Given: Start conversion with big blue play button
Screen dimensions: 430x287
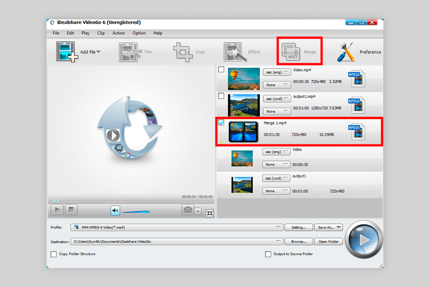Looking at the screenshot, I should click(364, 239).
